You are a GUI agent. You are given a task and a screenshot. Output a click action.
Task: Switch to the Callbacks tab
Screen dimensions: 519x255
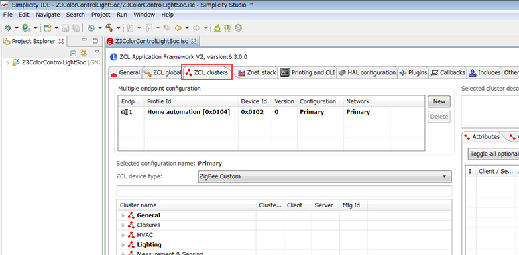448,72
